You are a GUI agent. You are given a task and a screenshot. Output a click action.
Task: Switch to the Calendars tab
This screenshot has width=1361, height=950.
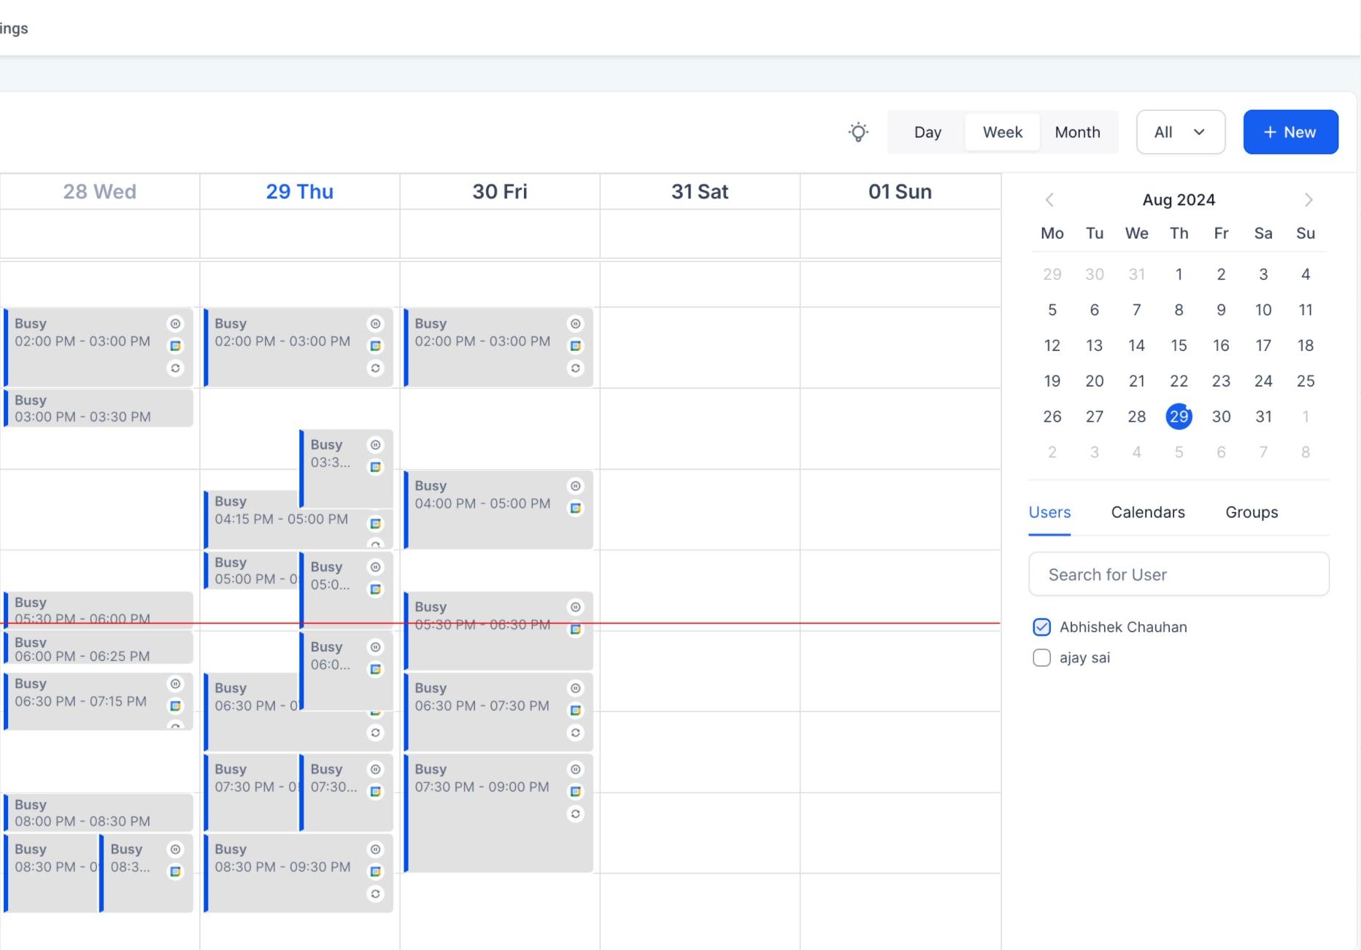(x=1148, y=512)
